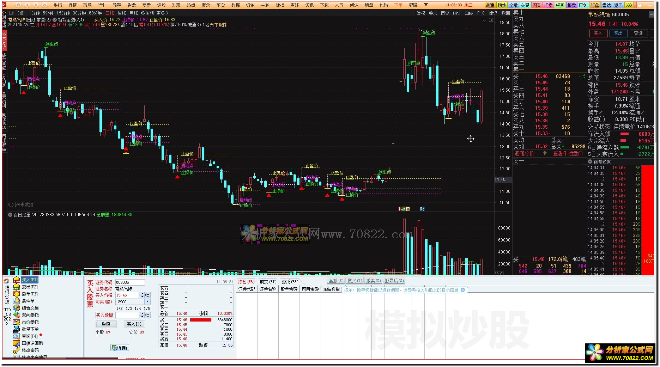Open the 系统 menu
The image size is (660, 367).
pyautogui.click(x=58, y=5)
